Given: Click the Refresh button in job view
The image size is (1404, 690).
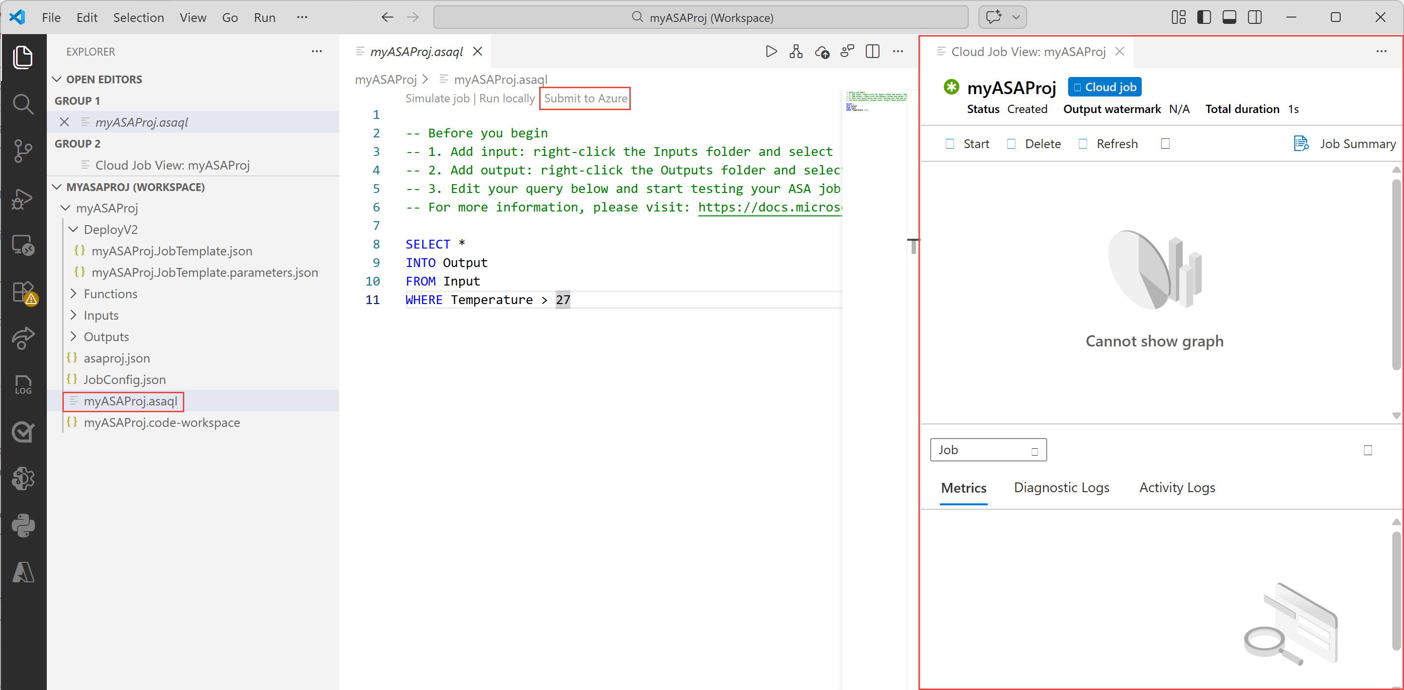Looking at the screenshot, I should (x=1108, y=144).
